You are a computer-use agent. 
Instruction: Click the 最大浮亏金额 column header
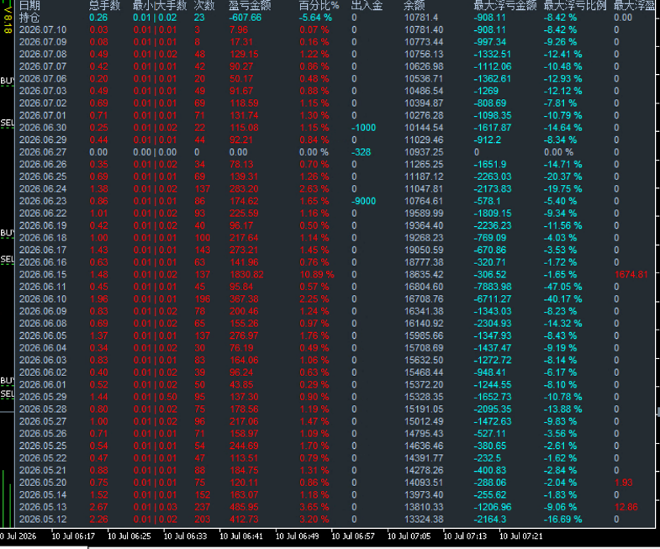pos(505,5)
